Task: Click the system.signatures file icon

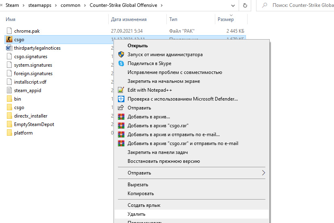Action: pos(9,65)
